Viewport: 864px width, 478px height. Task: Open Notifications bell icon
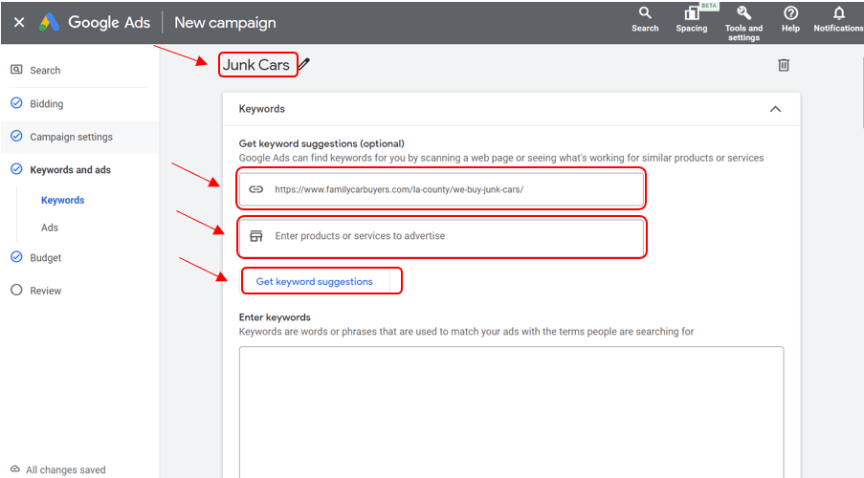(x=838, y=13)
